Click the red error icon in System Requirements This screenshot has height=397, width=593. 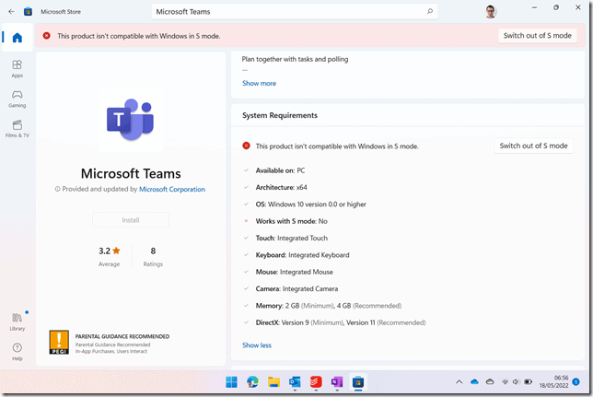246,146
